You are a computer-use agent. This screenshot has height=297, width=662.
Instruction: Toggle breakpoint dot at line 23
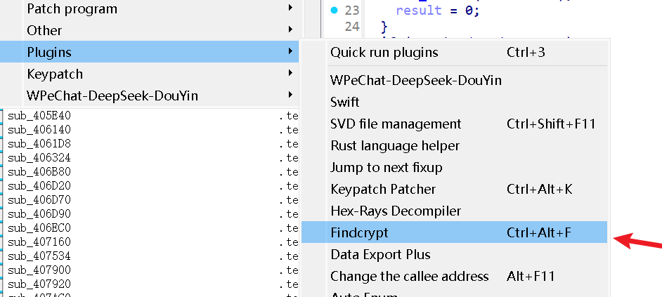click(335, 10)
